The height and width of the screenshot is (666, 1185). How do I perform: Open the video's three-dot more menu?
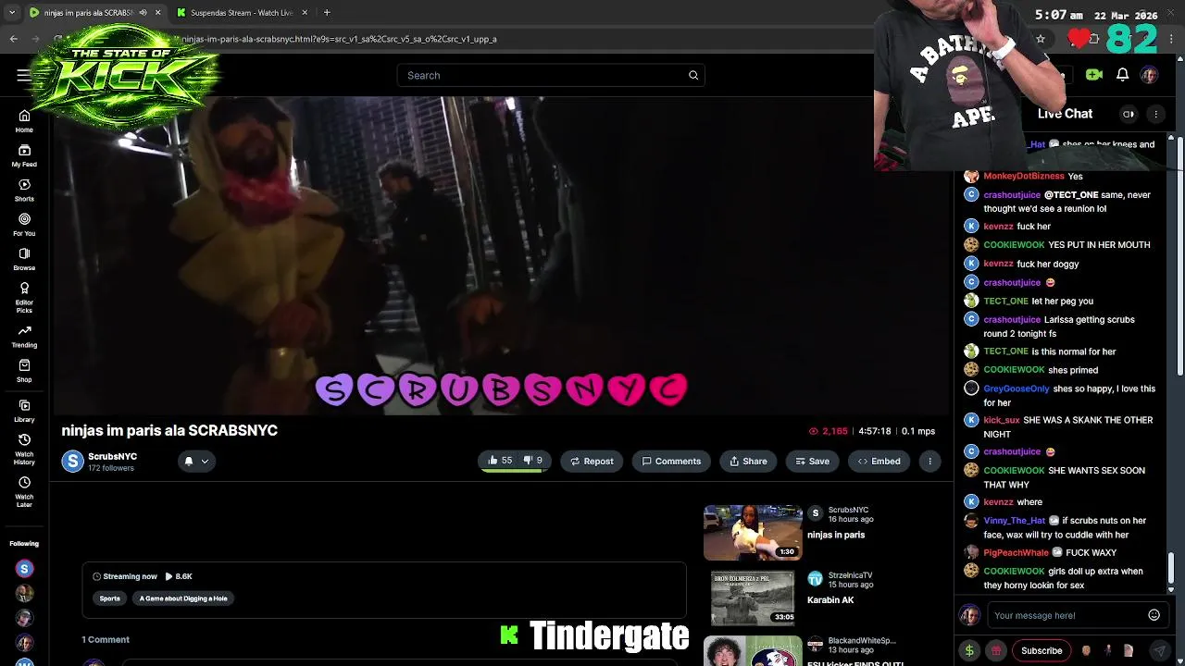[x=929, y=461]
